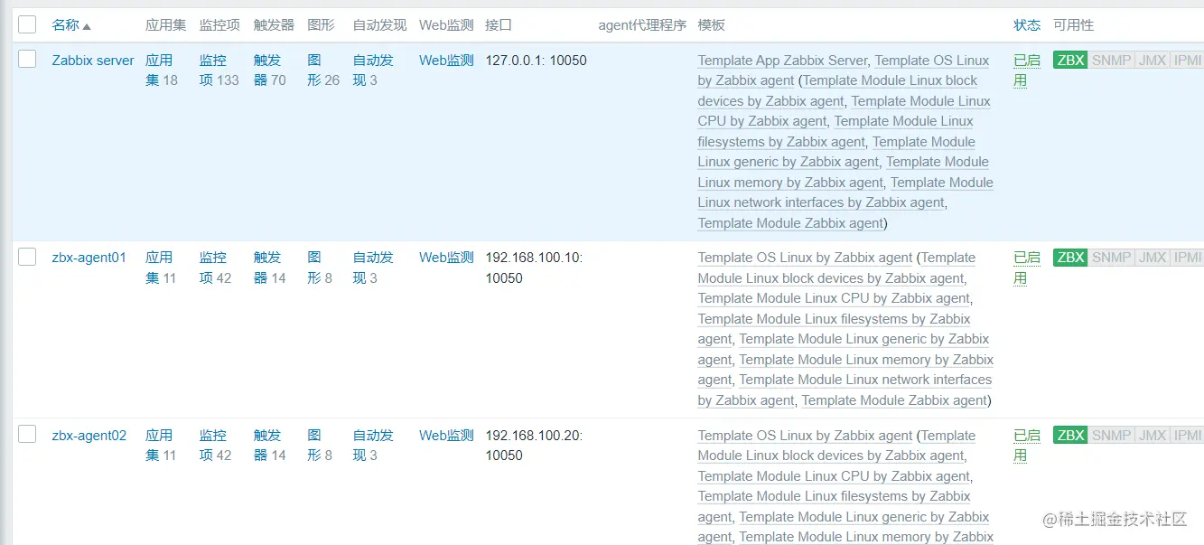This screenshot has height=545, width=1204.
Task: Toggle 已启用 status of Zabbix server
Action: tap(1027, 70)
